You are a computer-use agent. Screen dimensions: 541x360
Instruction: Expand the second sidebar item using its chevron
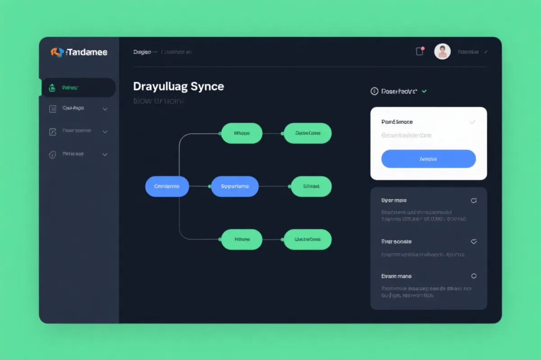(105, 109)
